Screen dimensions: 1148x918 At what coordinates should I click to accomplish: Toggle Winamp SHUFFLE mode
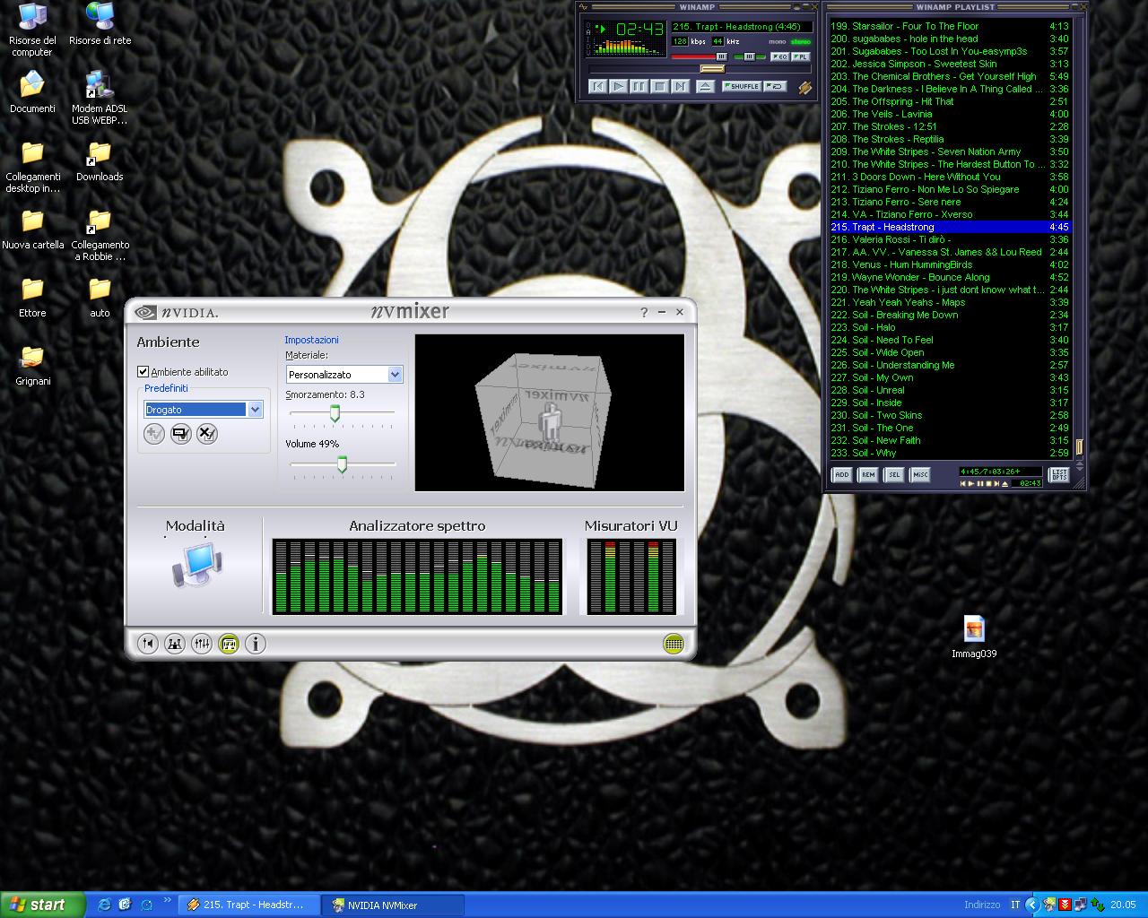pyautogui.click(x=742, y=87)
